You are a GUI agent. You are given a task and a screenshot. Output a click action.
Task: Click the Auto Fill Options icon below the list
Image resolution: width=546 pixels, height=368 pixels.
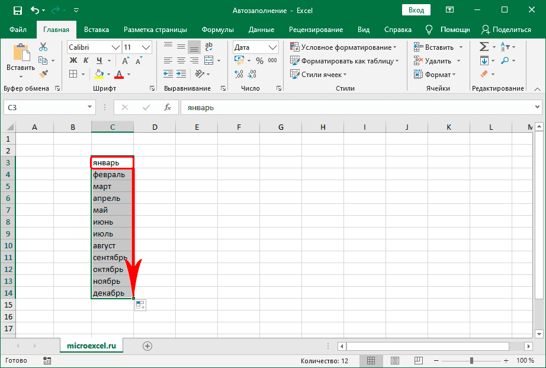coord(140,305)
